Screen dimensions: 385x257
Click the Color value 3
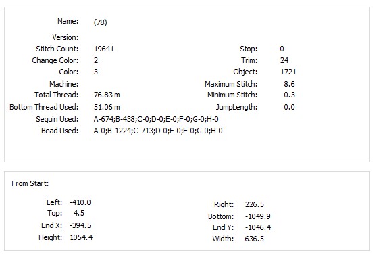[x=96, y=72]
